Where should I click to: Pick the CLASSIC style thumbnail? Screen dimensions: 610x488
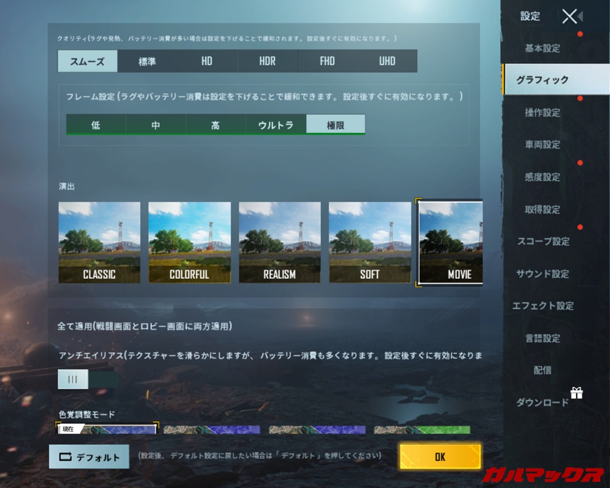[x=99, y=242]
